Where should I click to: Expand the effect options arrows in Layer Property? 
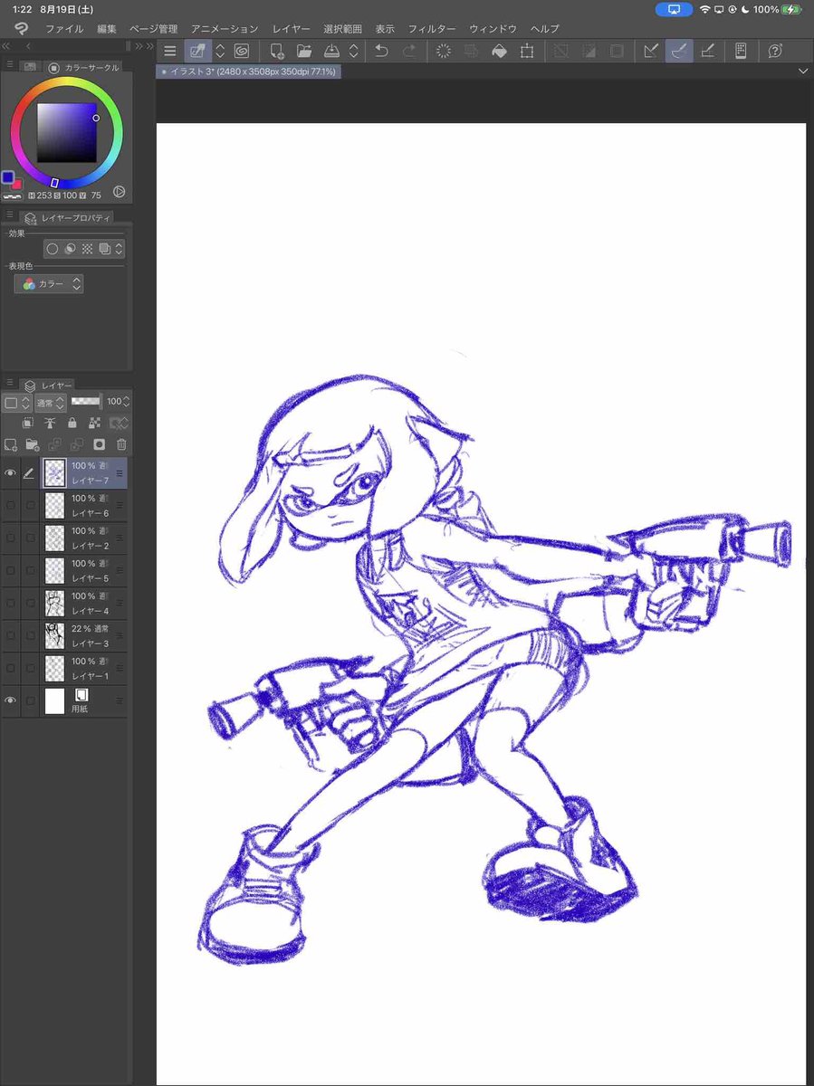point(119,249)
